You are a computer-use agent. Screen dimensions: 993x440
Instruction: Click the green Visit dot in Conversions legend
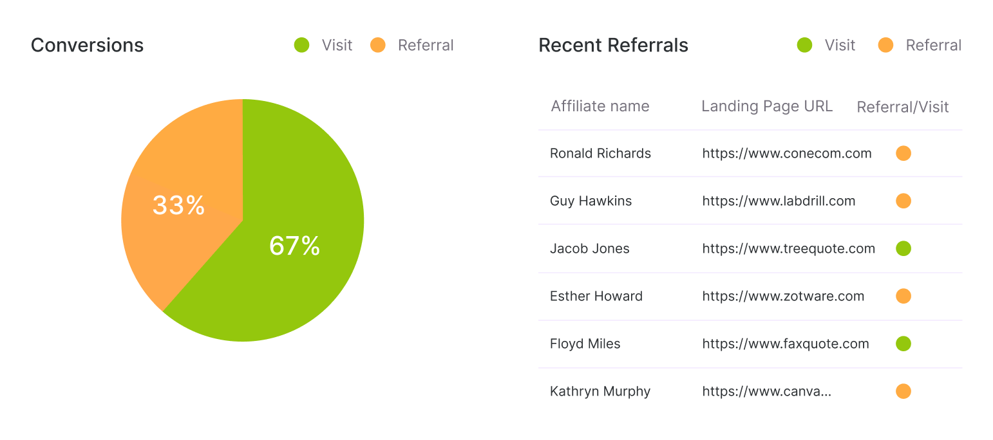tap(302, 45)
